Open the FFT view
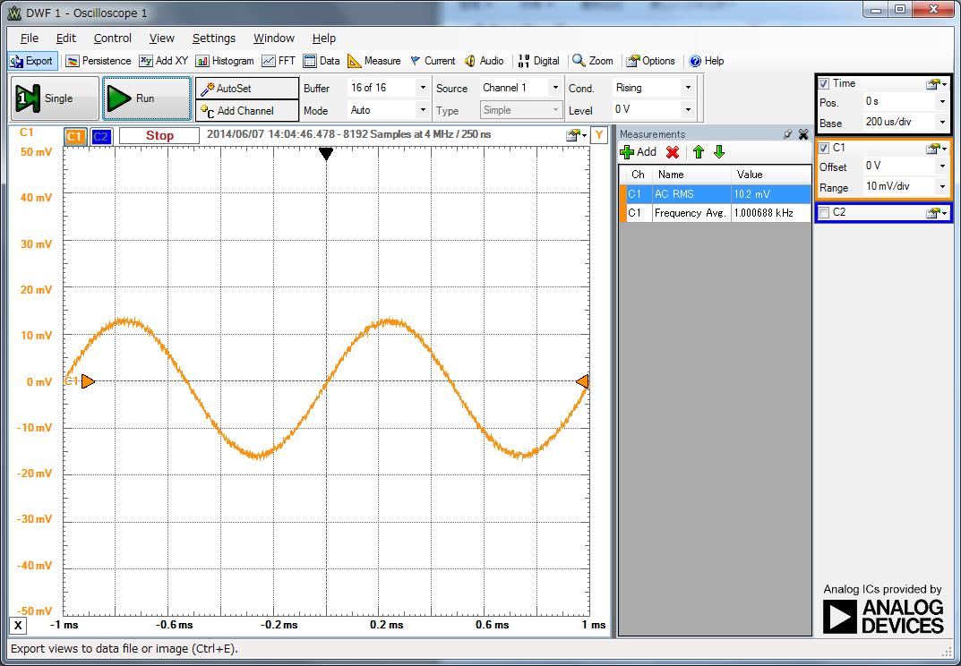Viewport: 961px width, 666px height. click(279, 61)
